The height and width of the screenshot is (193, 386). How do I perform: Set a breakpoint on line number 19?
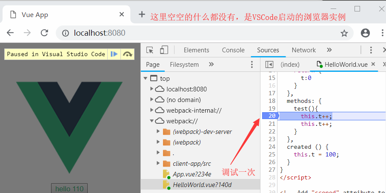pyautogui.click(x=272, y=108)
